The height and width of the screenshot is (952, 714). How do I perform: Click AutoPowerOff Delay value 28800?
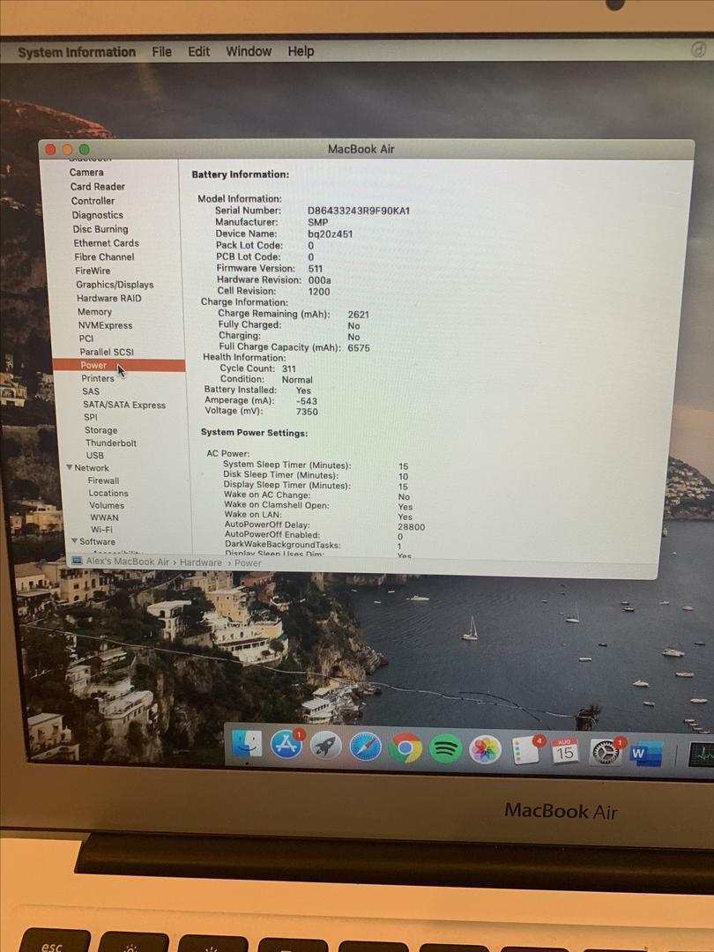click(x=411, y=527)
